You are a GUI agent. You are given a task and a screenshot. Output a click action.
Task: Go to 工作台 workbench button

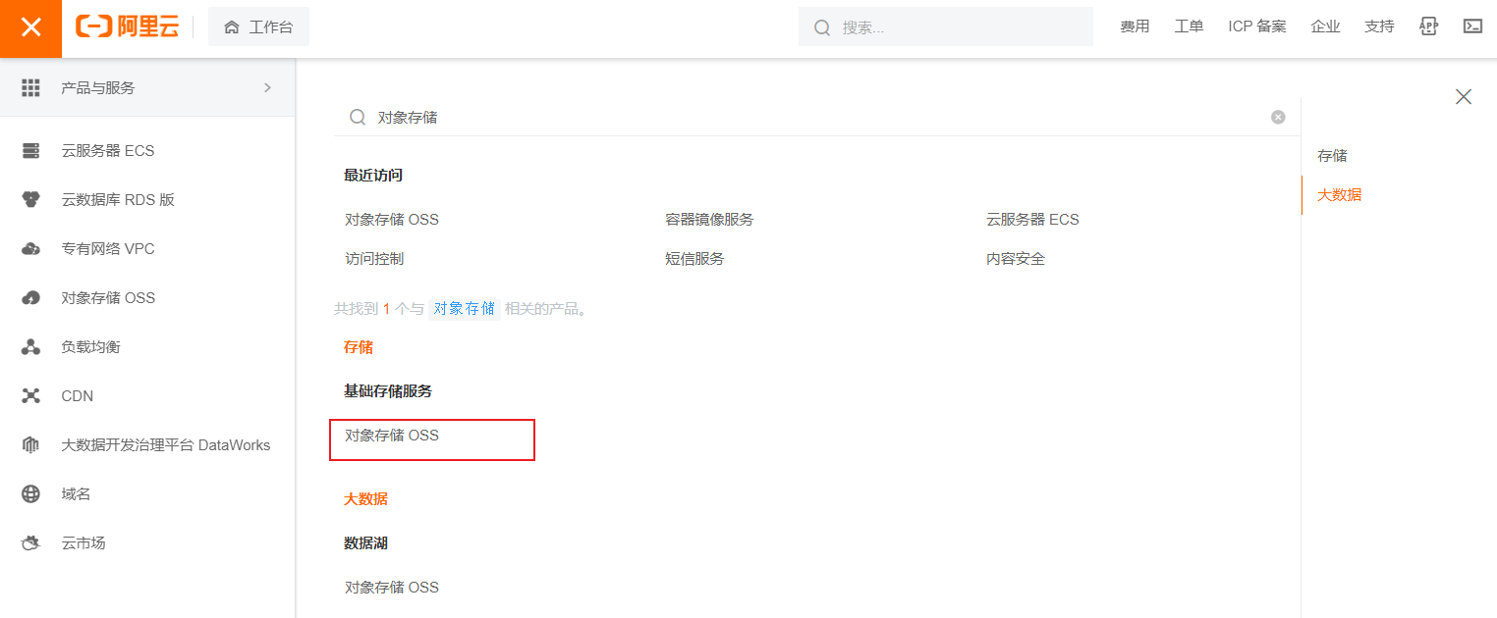tap(259, 27)
